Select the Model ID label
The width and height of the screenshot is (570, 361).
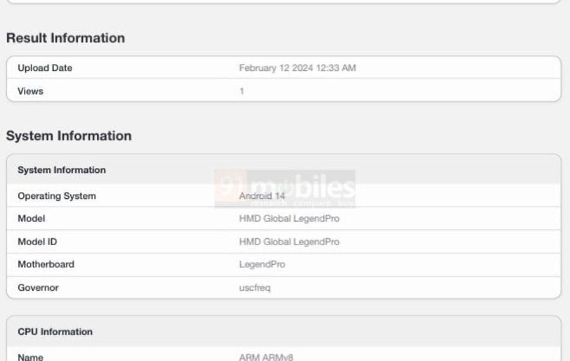click(x=37, y=241)
